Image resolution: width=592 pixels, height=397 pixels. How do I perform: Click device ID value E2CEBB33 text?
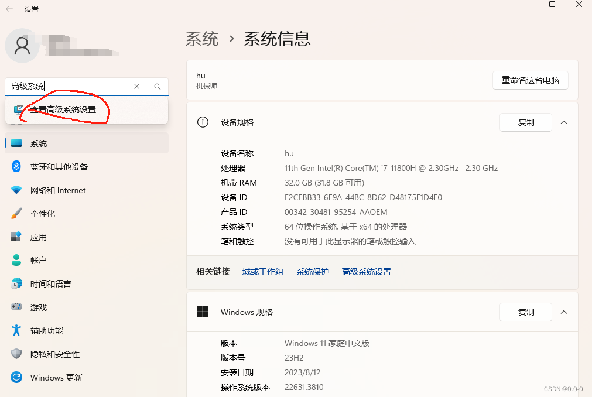click(x=363, y=197)
